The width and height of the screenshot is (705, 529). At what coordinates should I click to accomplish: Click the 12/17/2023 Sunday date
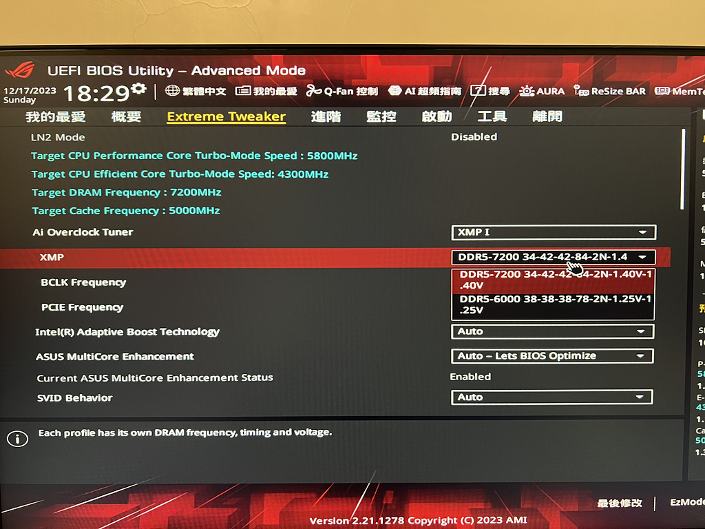pos(30,95)
